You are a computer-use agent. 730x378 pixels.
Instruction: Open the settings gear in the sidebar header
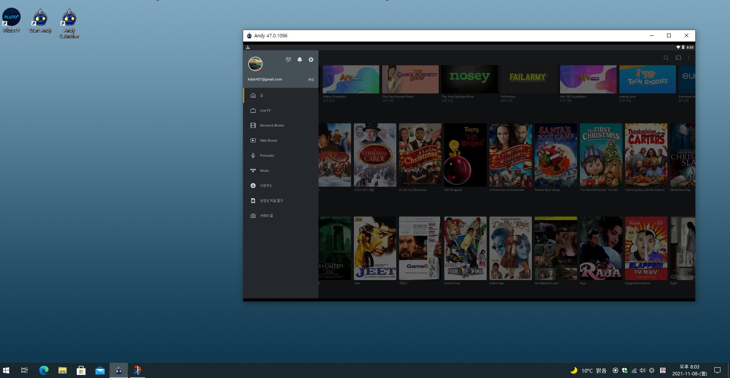click(311, 60)
